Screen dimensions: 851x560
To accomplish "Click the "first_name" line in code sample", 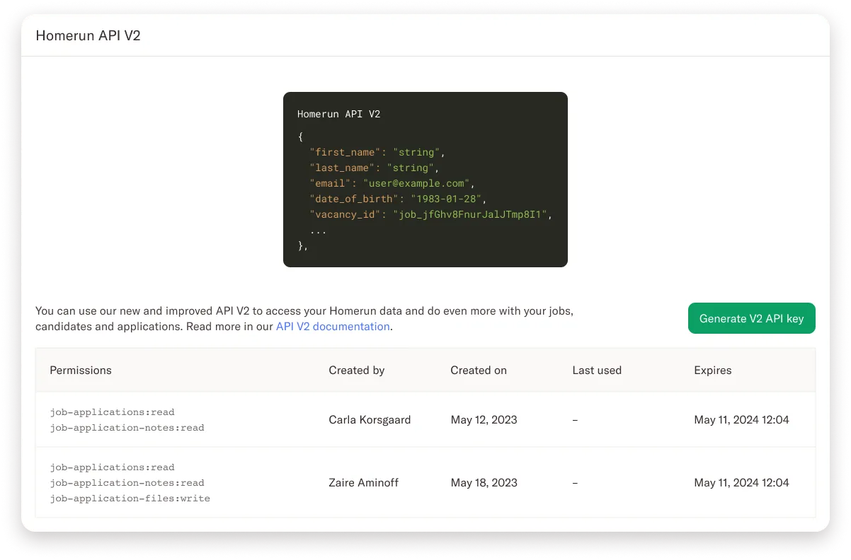I will tap(377, 152).
